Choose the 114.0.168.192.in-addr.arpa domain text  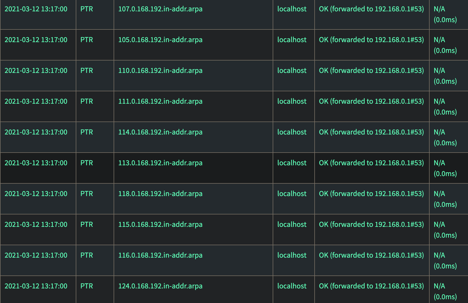coord(160,132)
